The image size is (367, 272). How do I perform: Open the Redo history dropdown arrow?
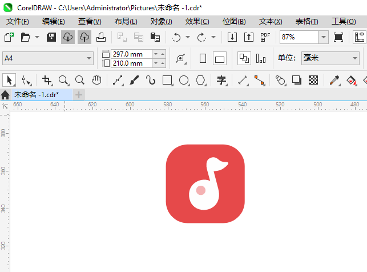click(x=213, y=37)
